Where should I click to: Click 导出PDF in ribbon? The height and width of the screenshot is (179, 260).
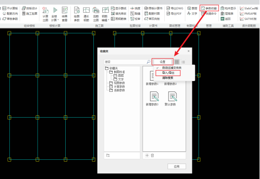(174, 14)
